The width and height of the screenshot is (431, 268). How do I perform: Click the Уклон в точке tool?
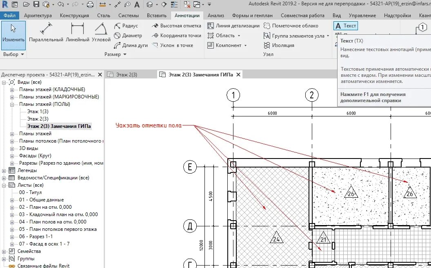click(172, 45)
